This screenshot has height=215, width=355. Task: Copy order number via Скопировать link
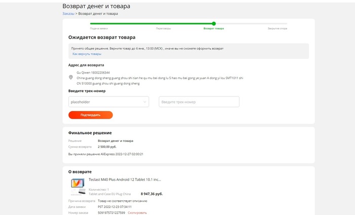click(x=137, y=213)
